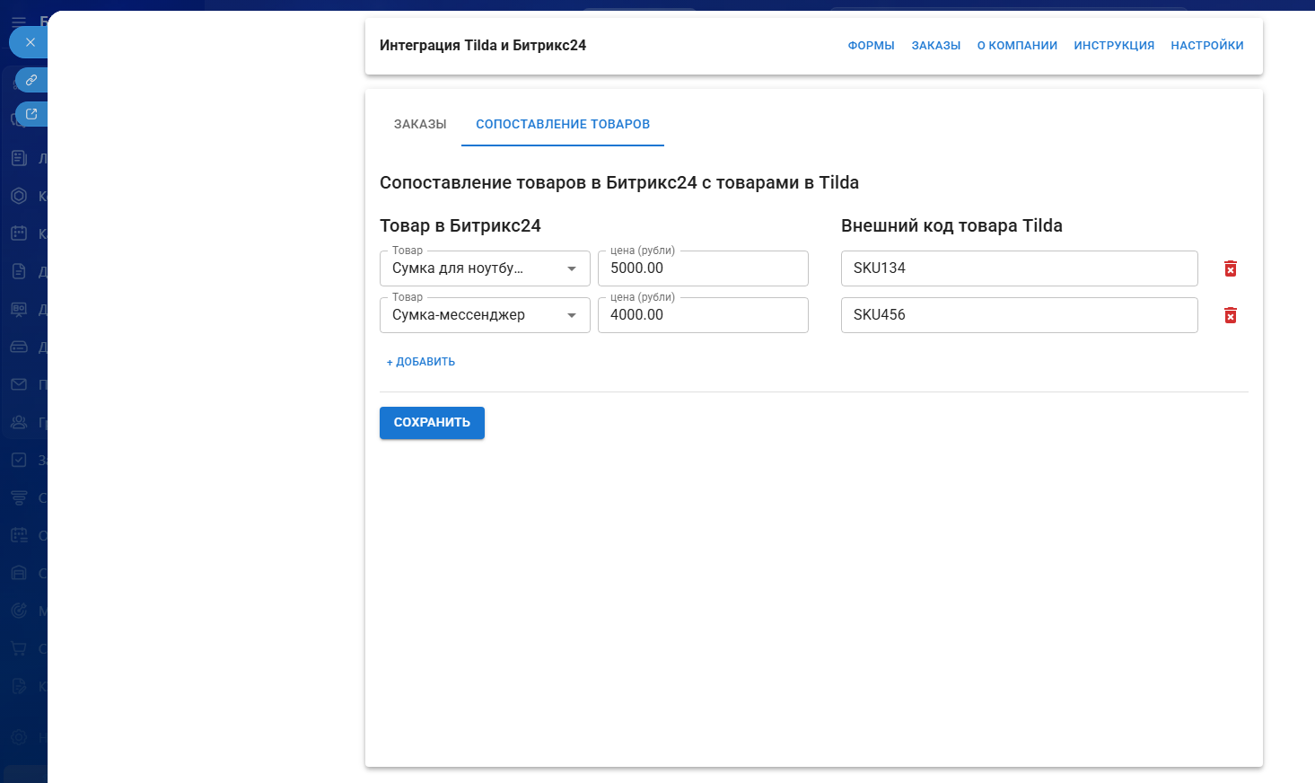Screen dimensions: 1315x783
Task: Focus the Tilda code field with SKU456
Action: (1019, 315)
